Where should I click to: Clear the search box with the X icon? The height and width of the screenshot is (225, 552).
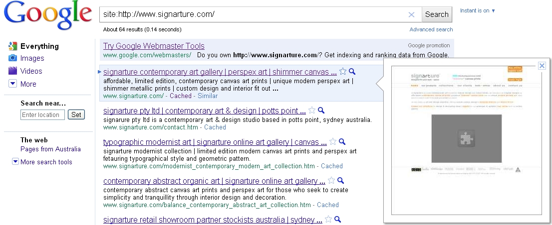pyautogui.click(x=411, y=14)
